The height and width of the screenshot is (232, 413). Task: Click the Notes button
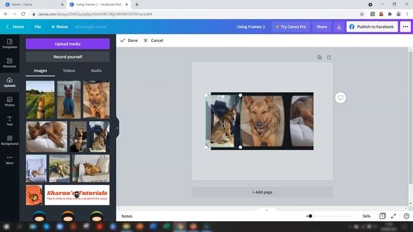coord(126,217)
